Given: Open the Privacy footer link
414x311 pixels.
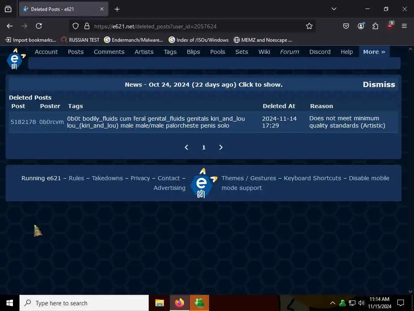Looking at the screenshot, I should click(x=140, y=178).
